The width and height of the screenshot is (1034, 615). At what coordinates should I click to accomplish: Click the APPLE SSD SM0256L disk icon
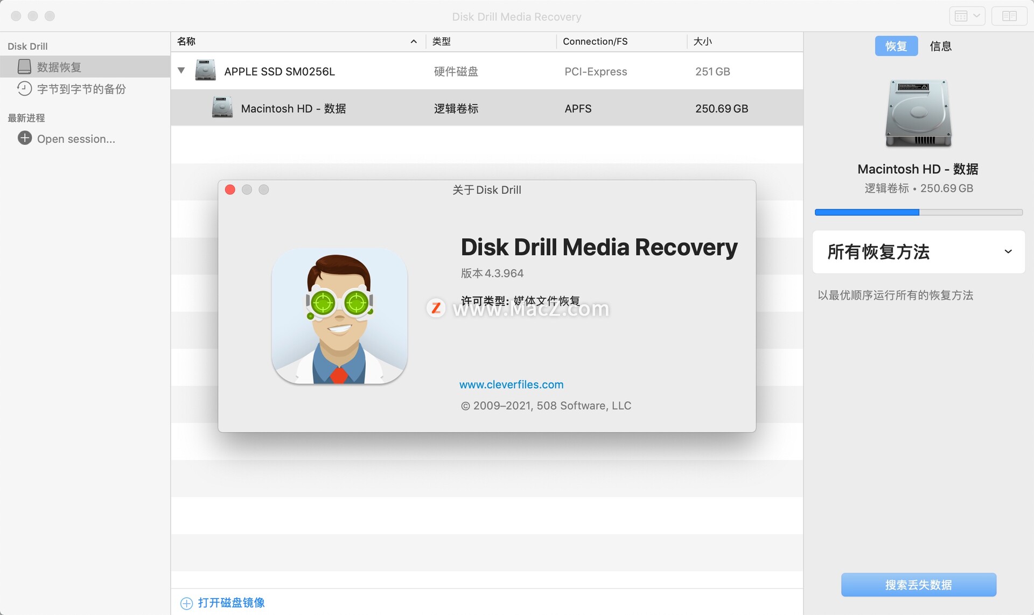coord(205,71)
